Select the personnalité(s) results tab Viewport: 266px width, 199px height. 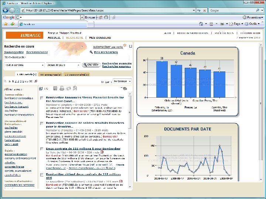pos(76,74)
